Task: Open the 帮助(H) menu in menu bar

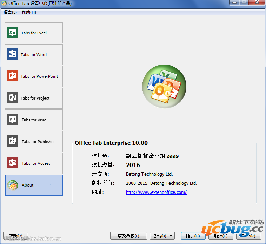Action: [x=29, y=12]
